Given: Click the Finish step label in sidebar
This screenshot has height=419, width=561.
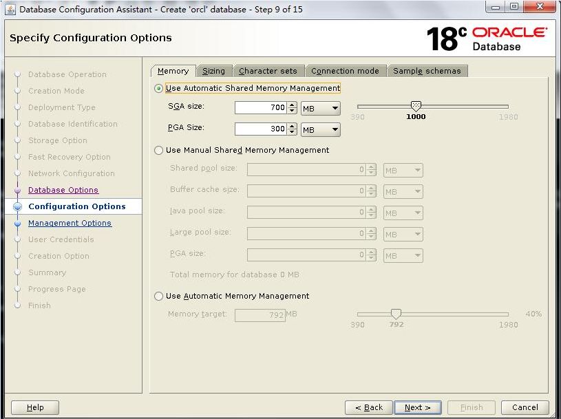Looking at the screenshot, I should 39,305.
